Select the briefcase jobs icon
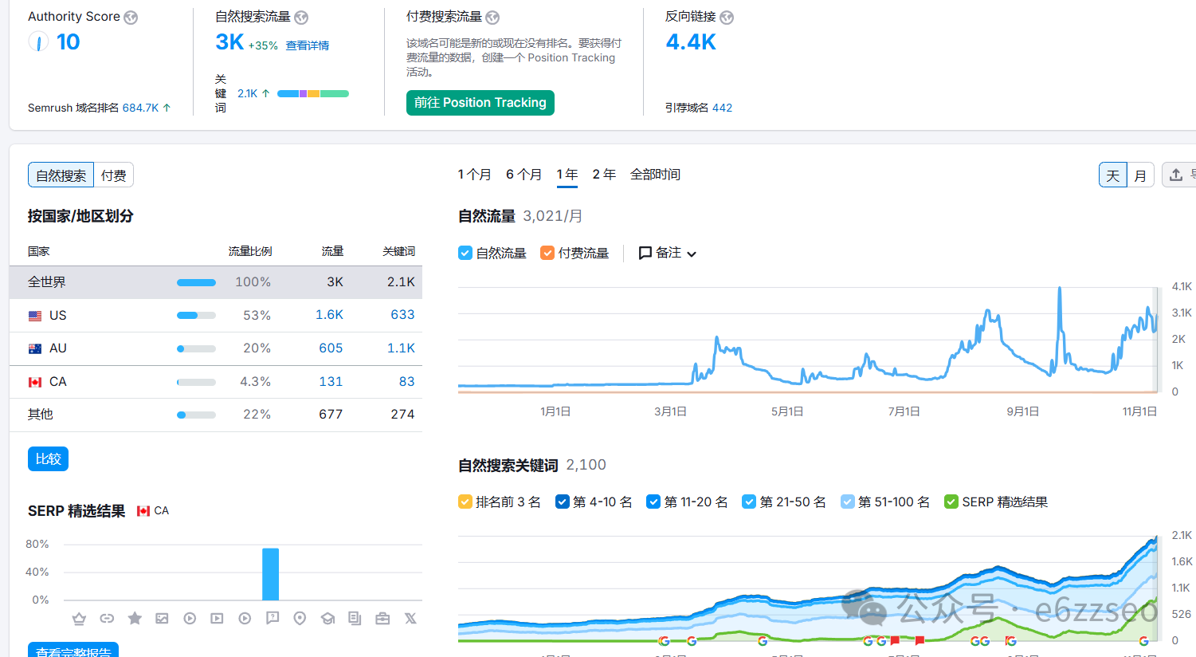 point(382,619)
